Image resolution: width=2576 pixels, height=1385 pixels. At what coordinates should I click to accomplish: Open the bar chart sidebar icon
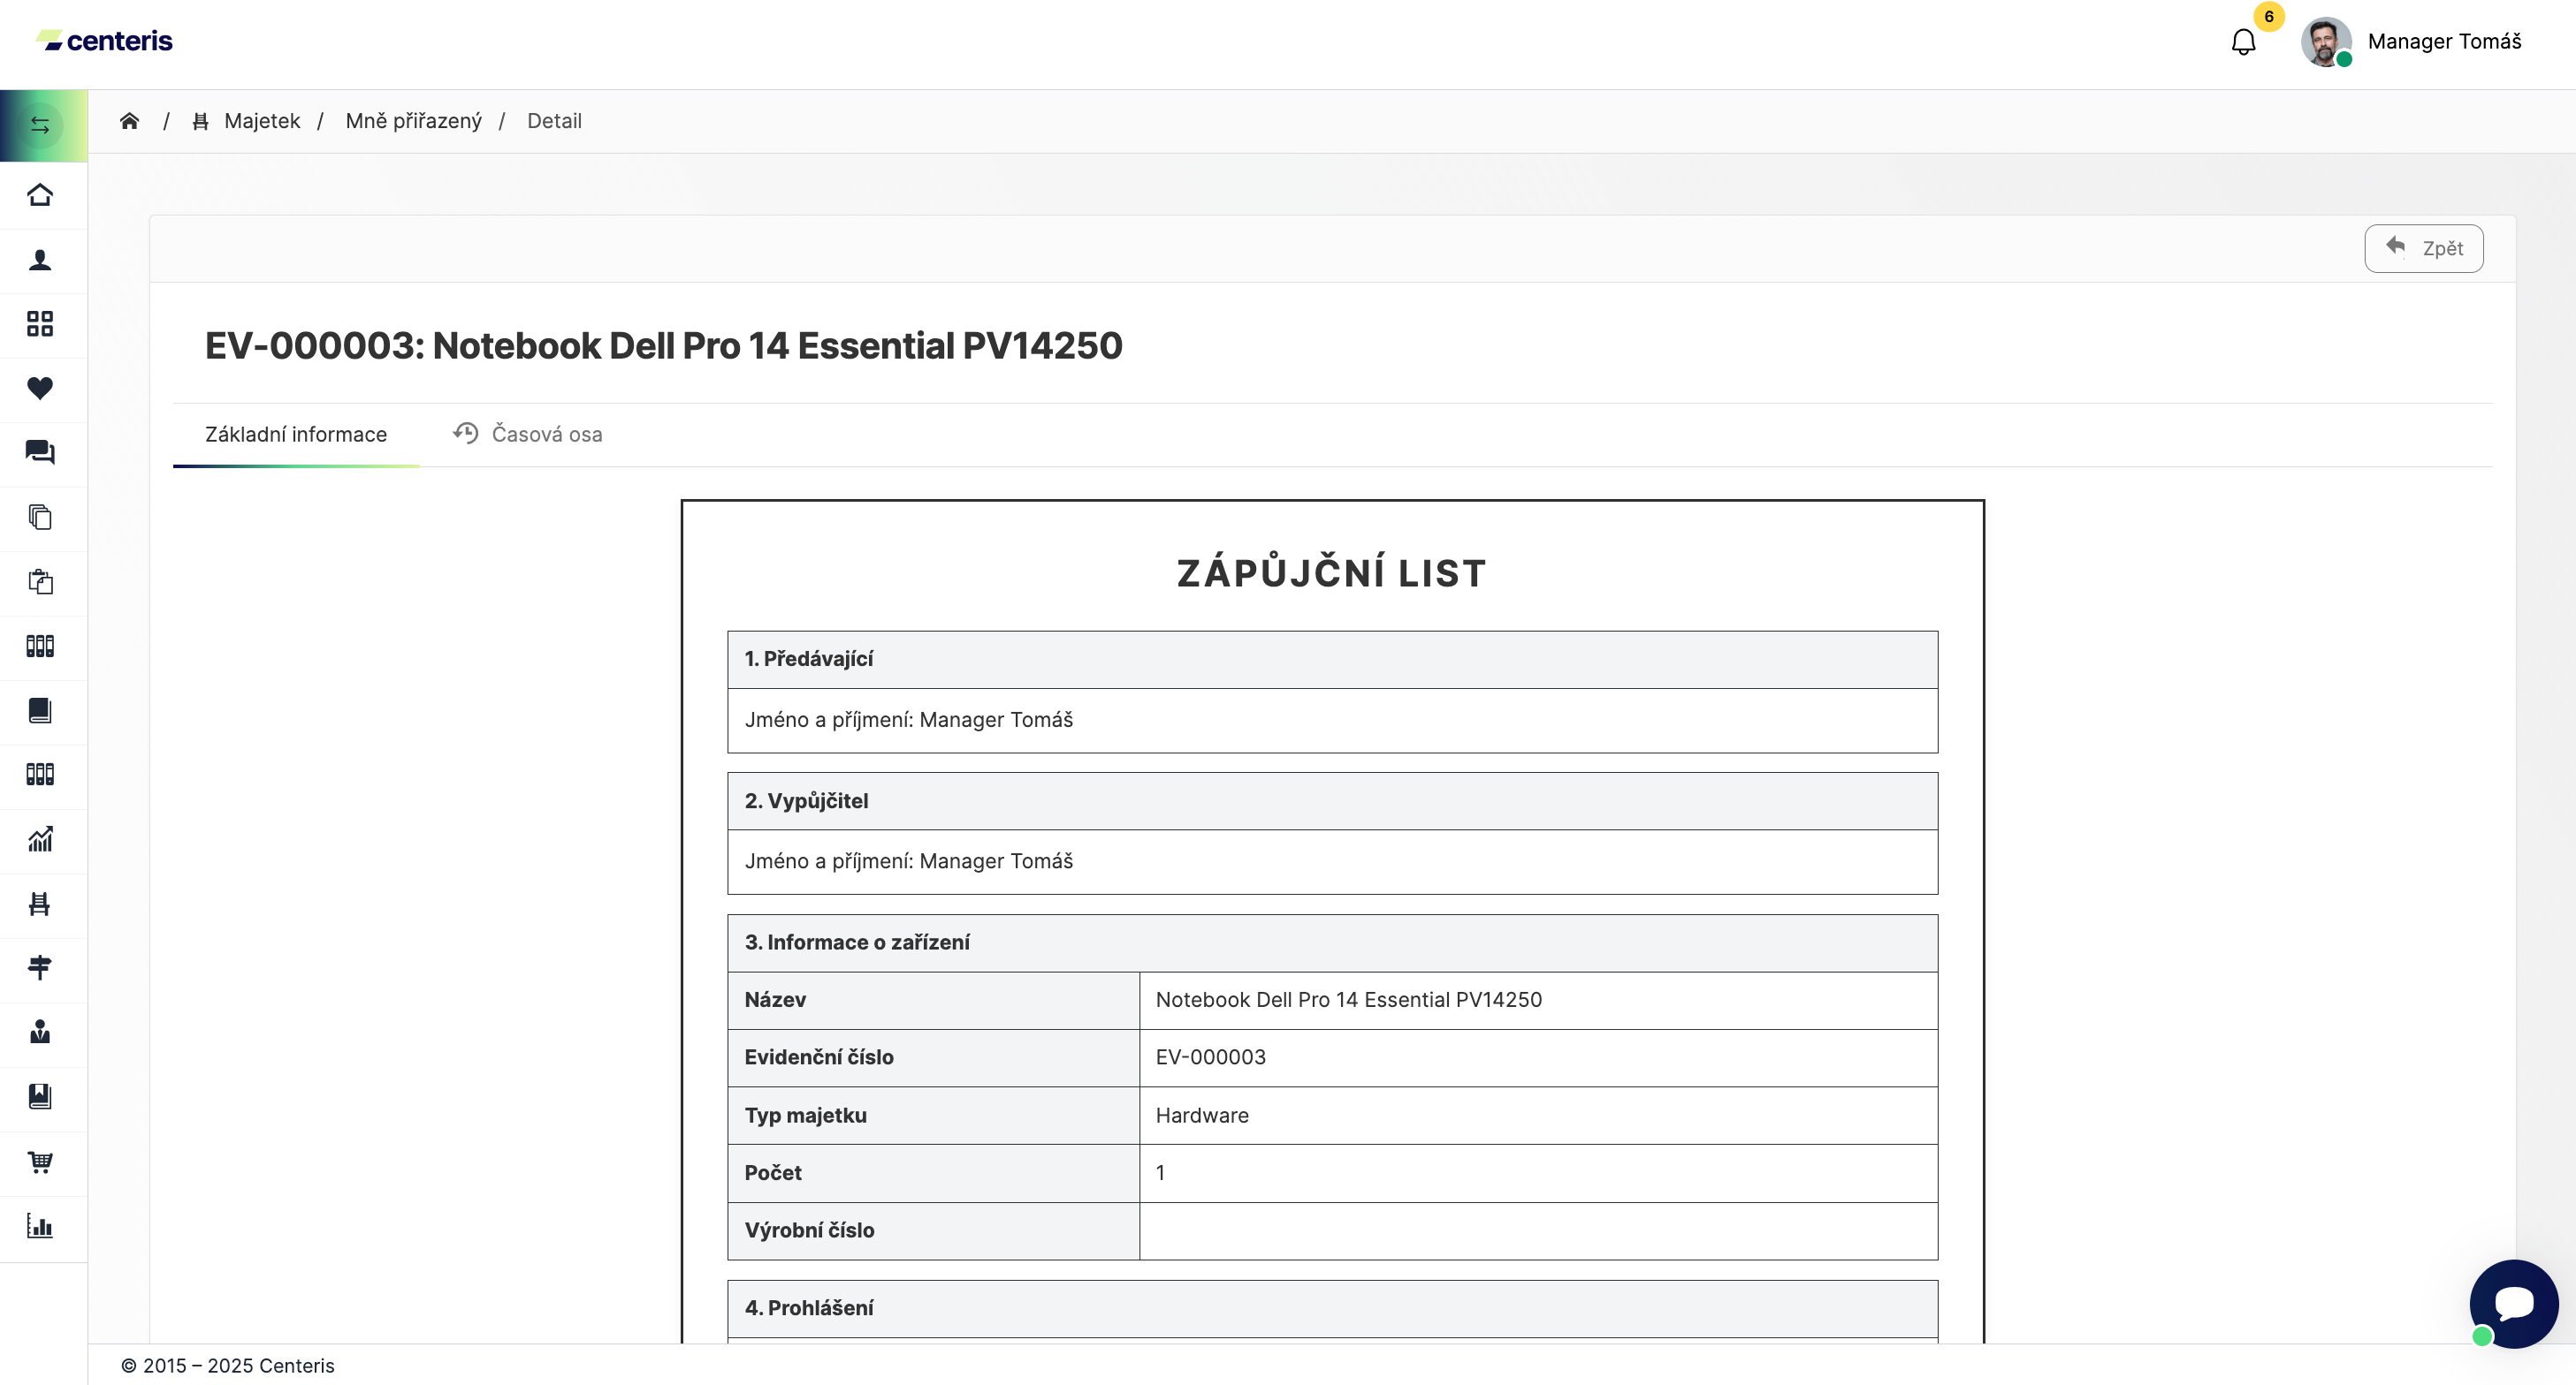coord(40,1226)
